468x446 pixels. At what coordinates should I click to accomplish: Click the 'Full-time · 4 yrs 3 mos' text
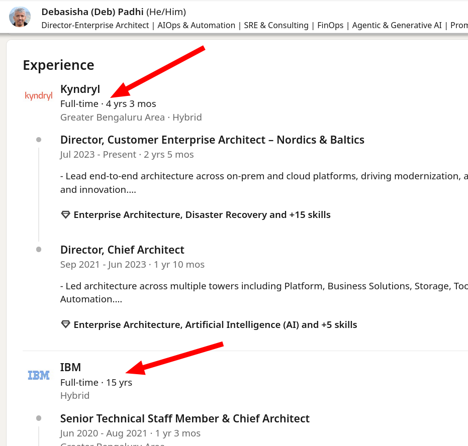tap(108, 104)
